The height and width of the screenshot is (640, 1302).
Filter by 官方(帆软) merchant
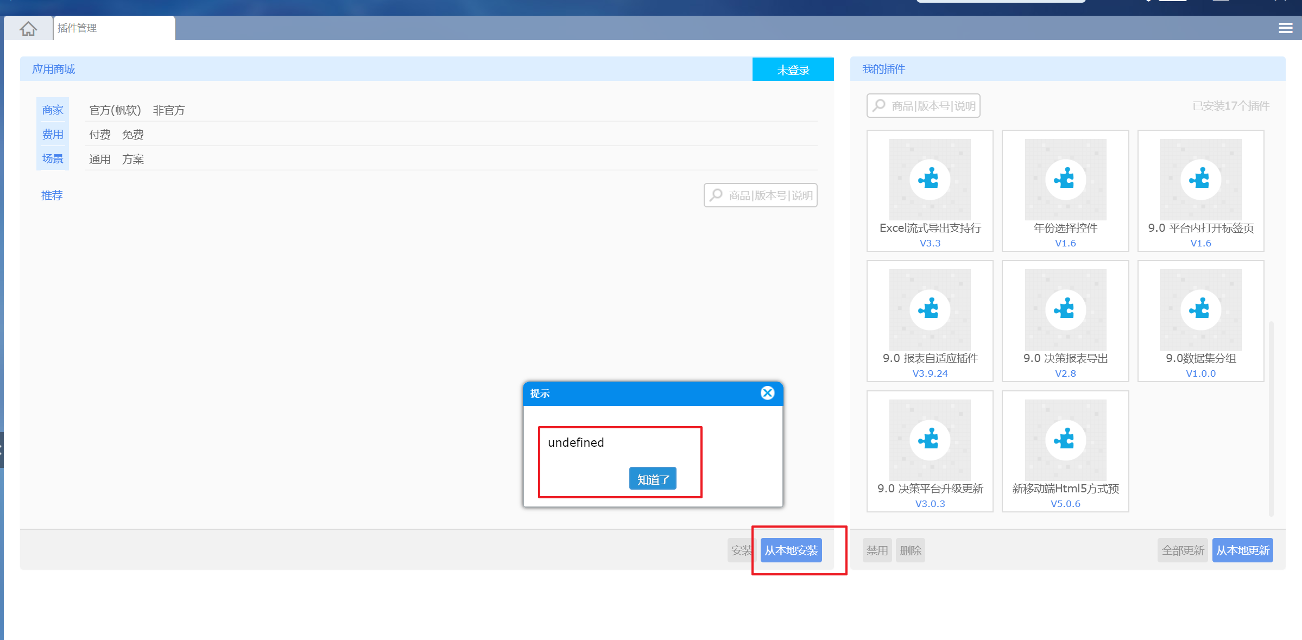(x=115, y=110)
